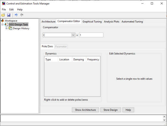Click the Save floppy disk icon
Viewport: 167px width, 126px height.
tap(9, 15)
